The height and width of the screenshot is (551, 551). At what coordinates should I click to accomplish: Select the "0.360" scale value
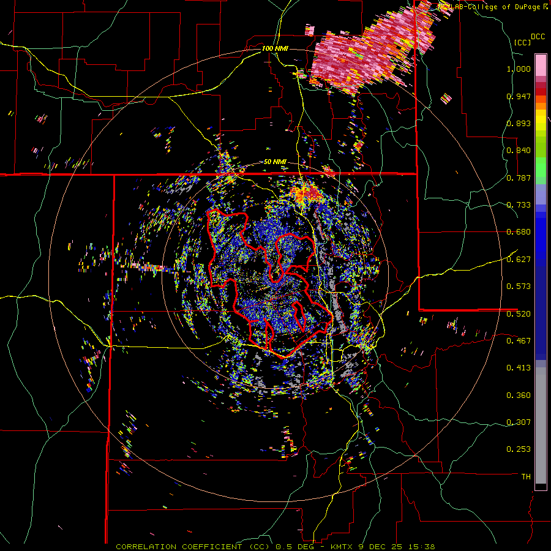(519, 395)
